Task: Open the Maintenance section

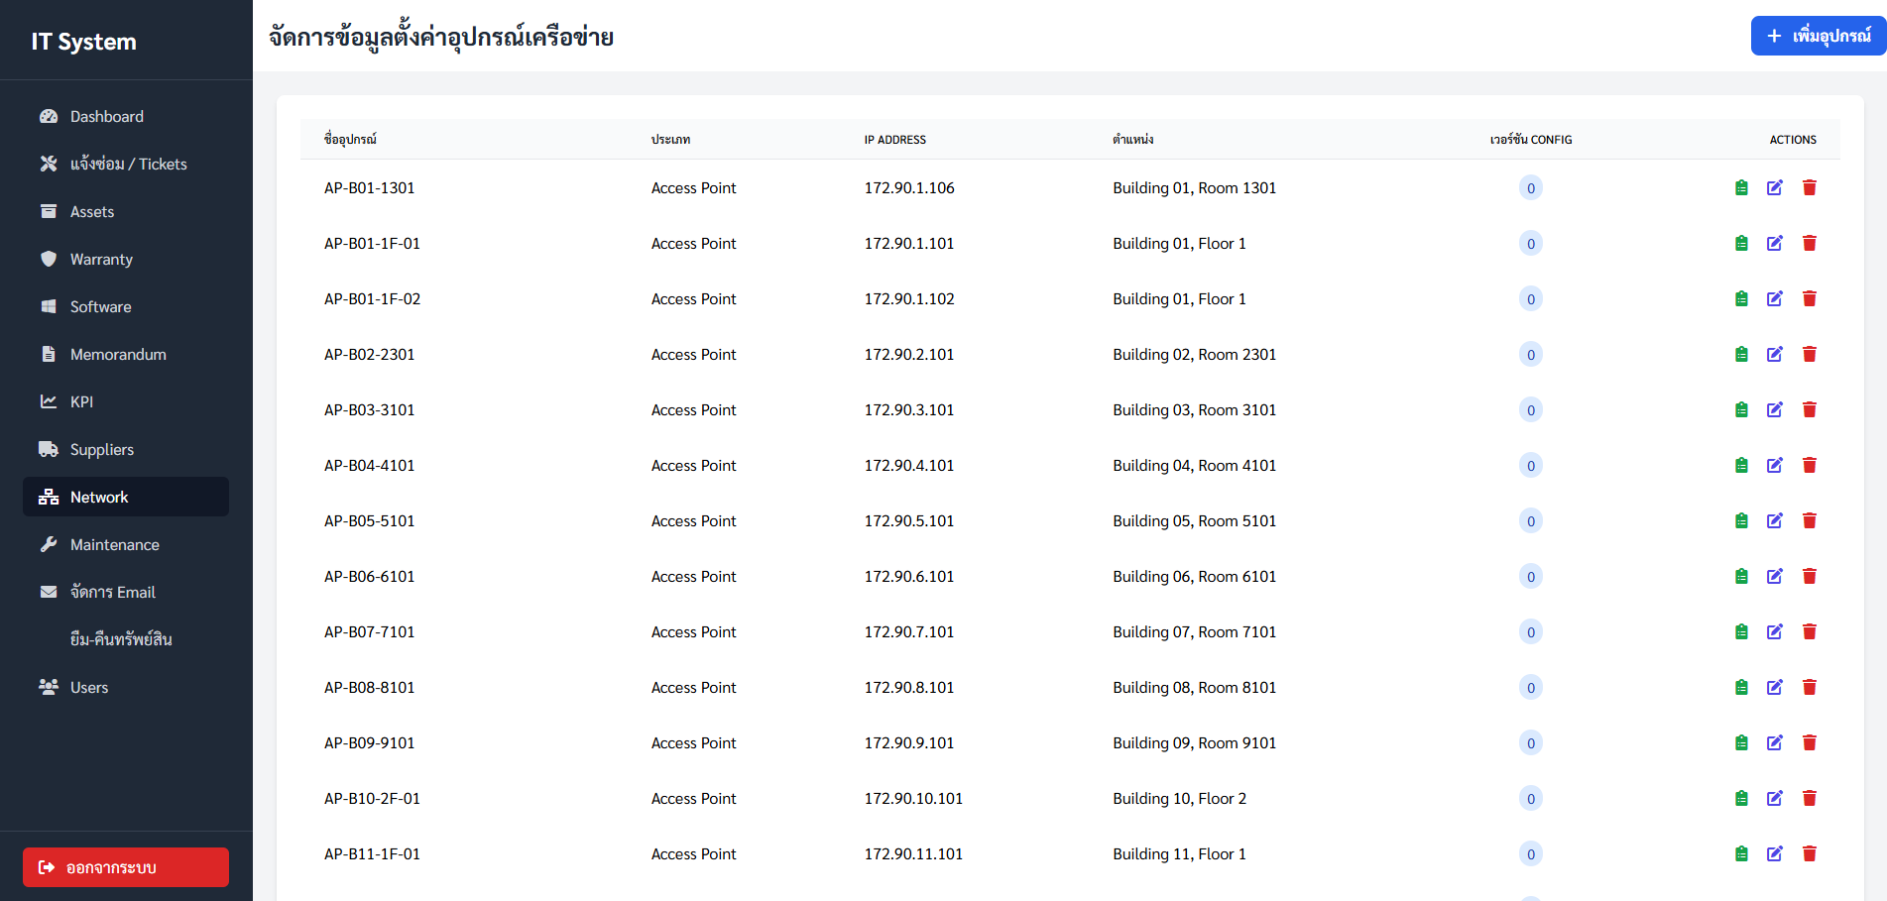Action: click(x=126, y=544)
